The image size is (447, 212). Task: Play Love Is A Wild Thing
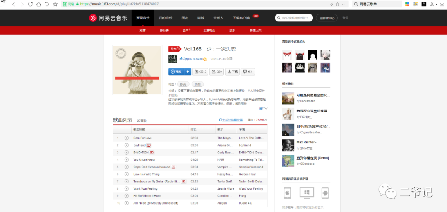coord(127,174)
